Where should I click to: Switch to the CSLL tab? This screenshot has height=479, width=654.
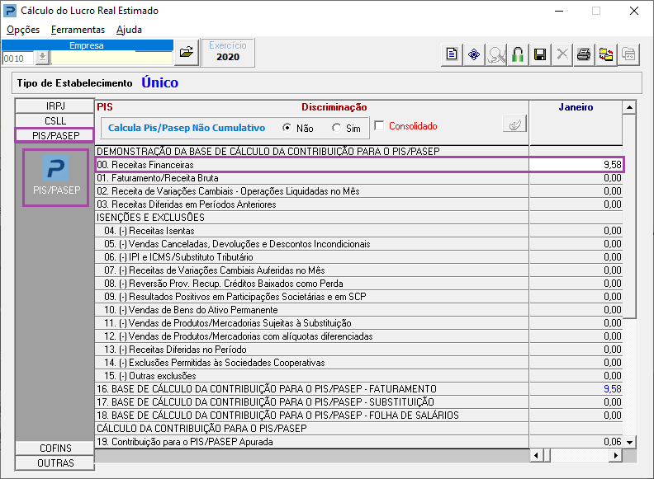55,121
